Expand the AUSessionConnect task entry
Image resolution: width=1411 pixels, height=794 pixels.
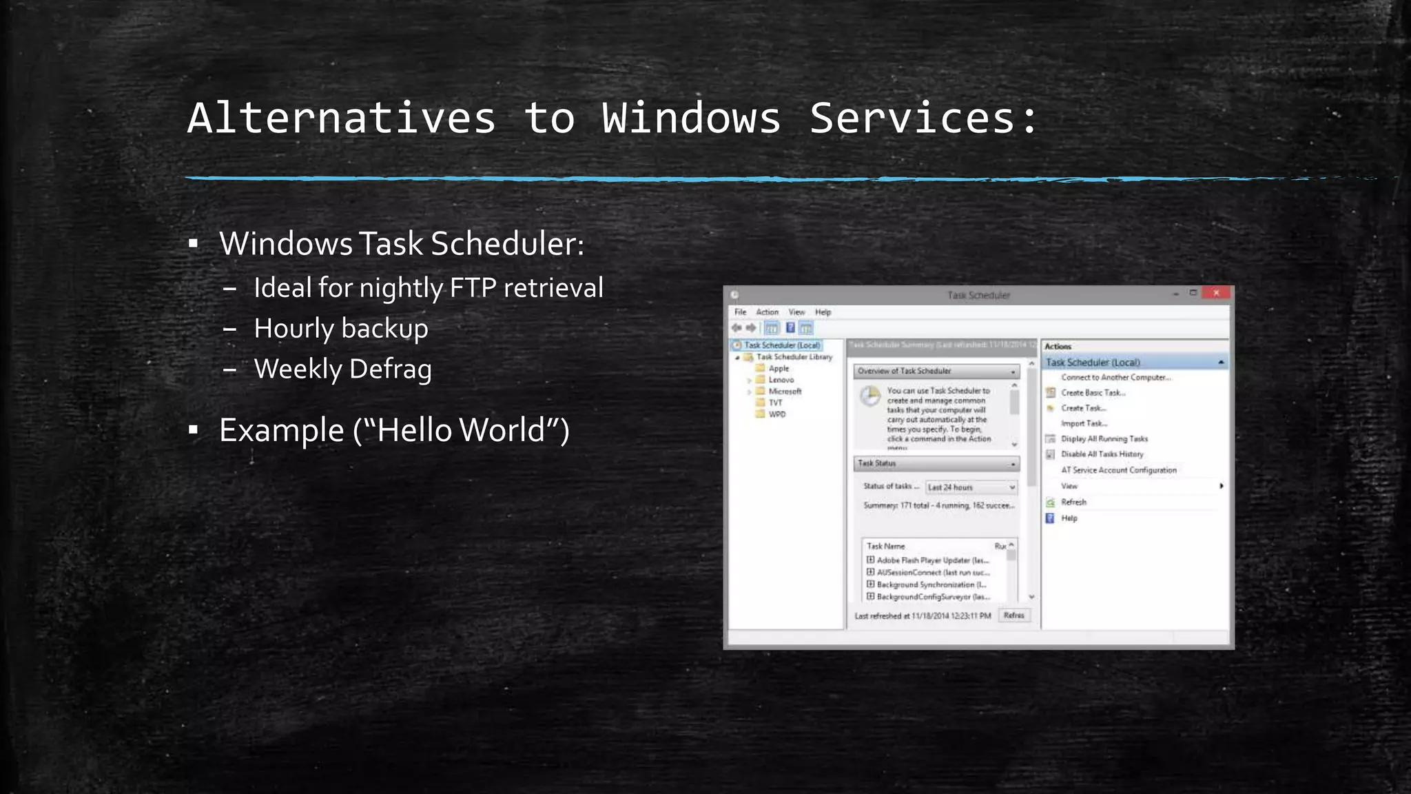[871, 572]
